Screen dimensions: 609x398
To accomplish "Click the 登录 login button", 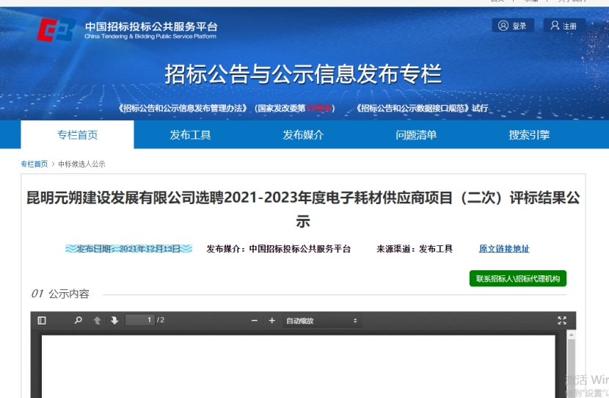I will [x=513, y=26].
